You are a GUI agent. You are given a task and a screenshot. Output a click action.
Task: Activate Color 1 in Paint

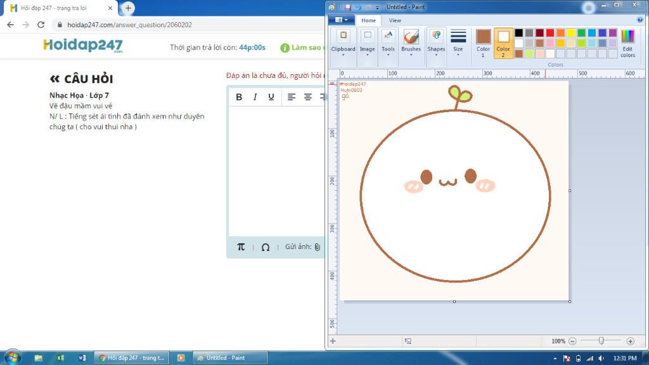(483, 43)
